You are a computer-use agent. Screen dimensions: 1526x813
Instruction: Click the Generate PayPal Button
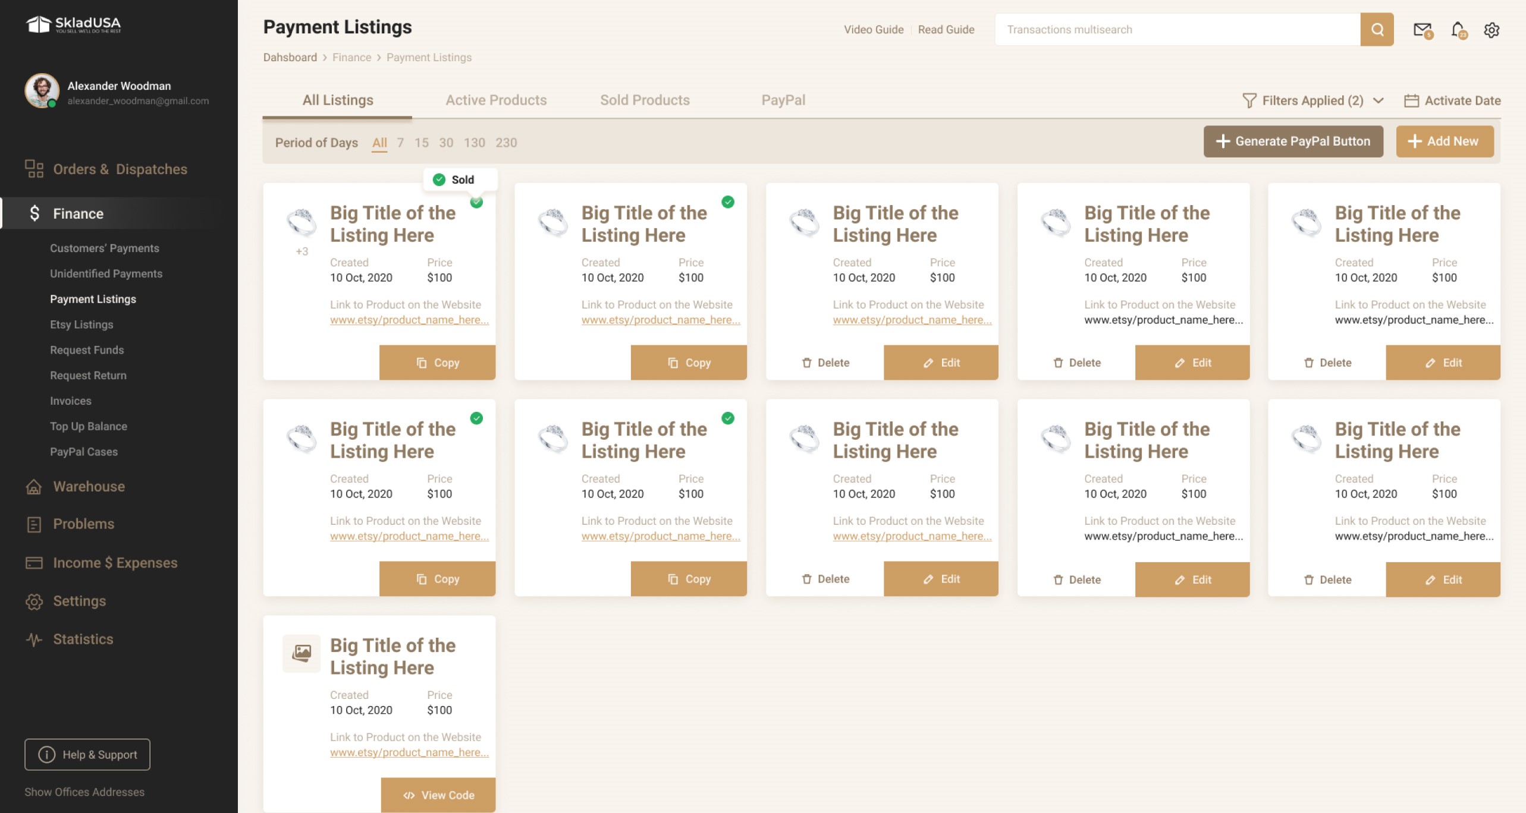click(x=1293, y=141)
